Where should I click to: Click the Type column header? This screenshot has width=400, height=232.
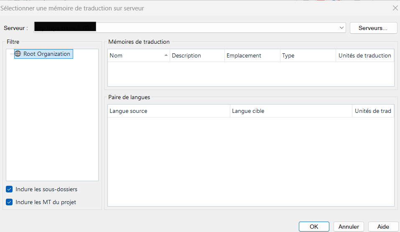pos(308,55)
